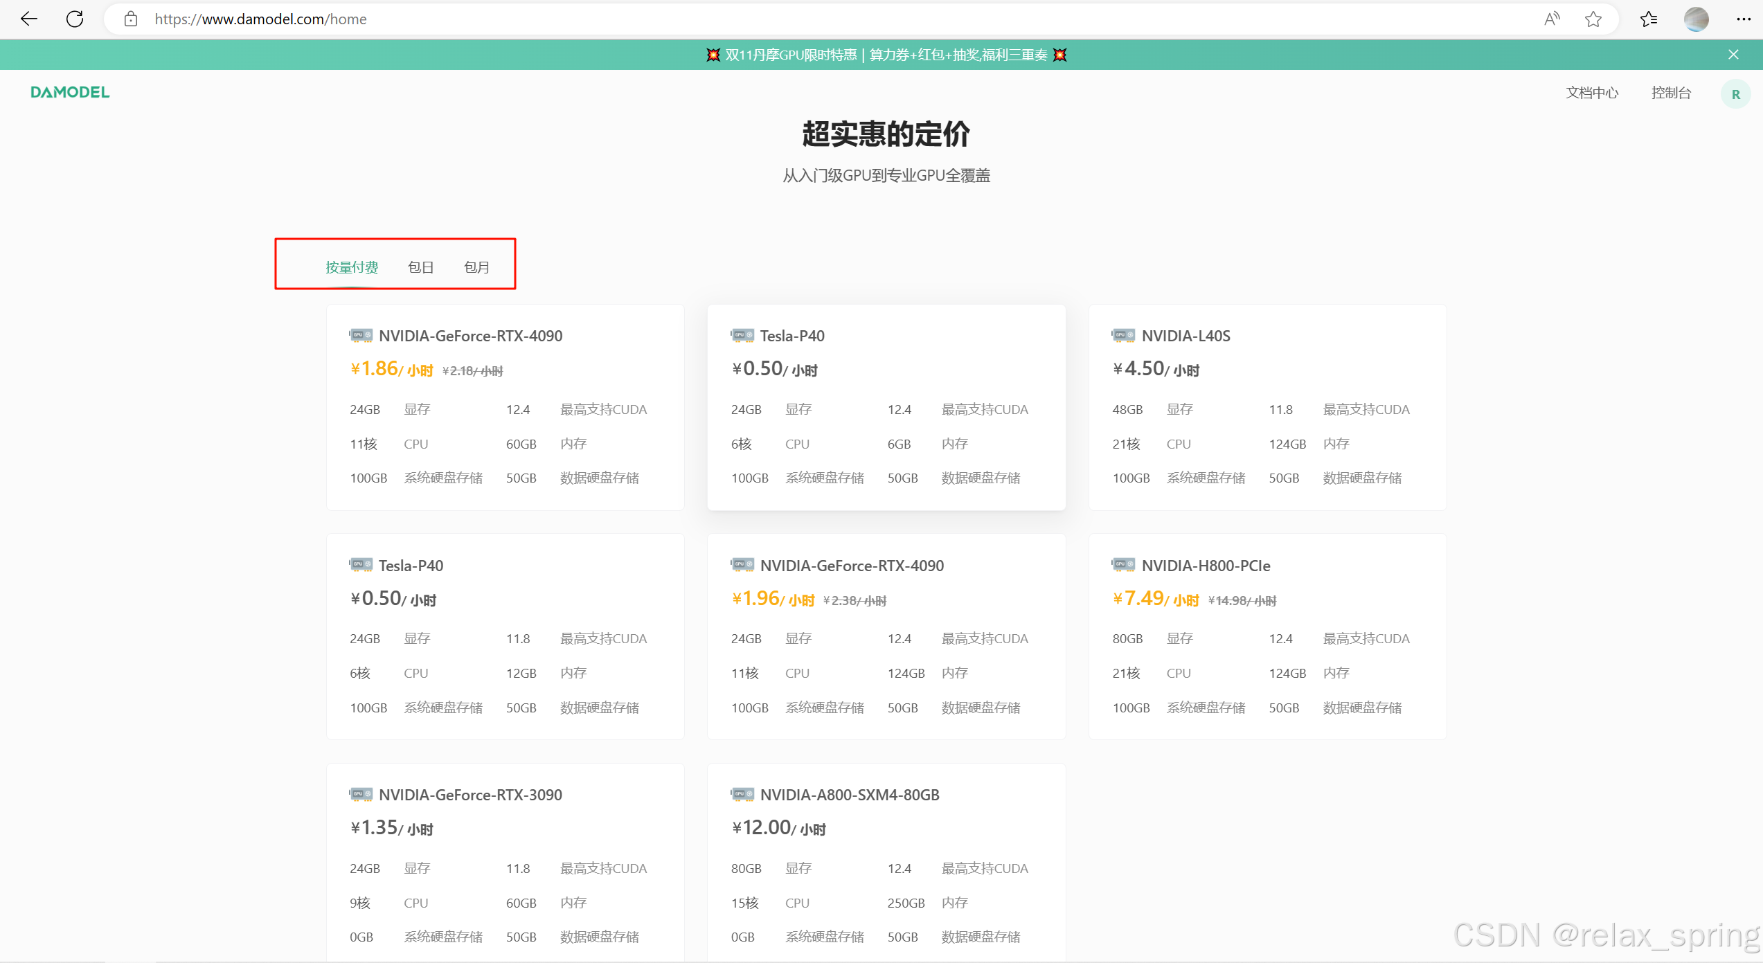Reload the page with the refresh icon
1763x963 pixels.
pos(75,19)
